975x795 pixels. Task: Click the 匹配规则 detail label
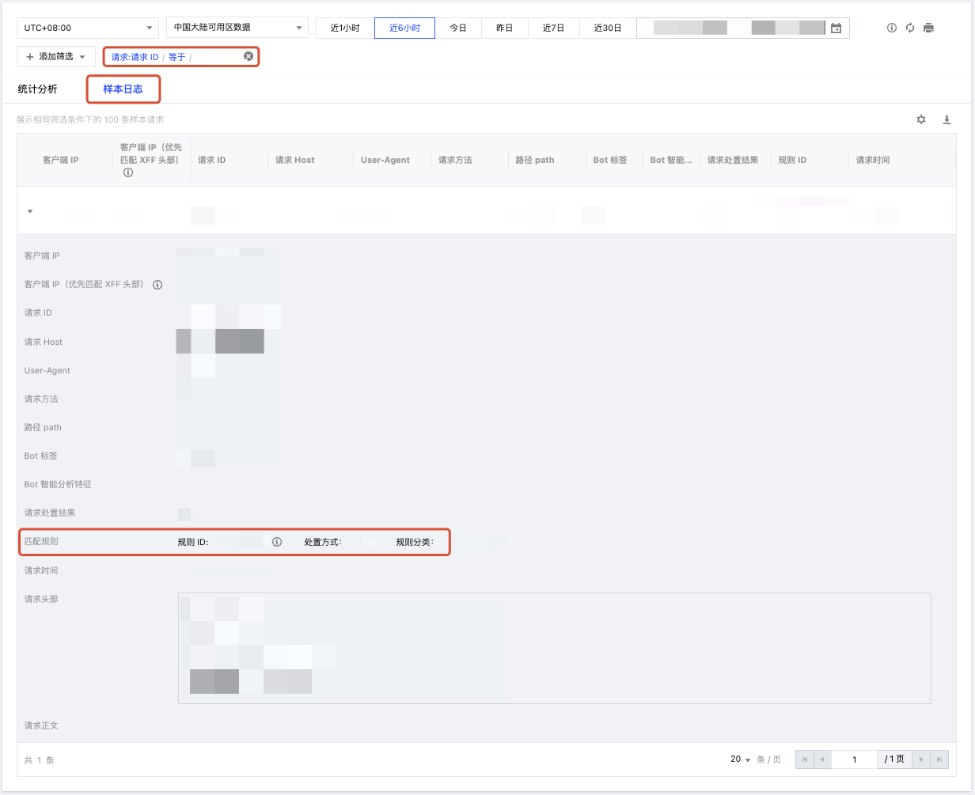41,542
